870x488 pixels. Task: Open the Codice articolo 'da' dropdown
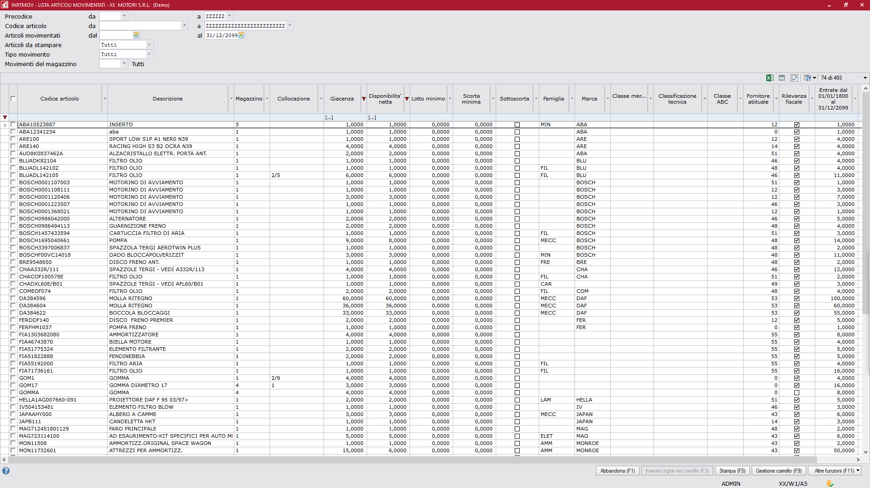(x=184, y=25)
